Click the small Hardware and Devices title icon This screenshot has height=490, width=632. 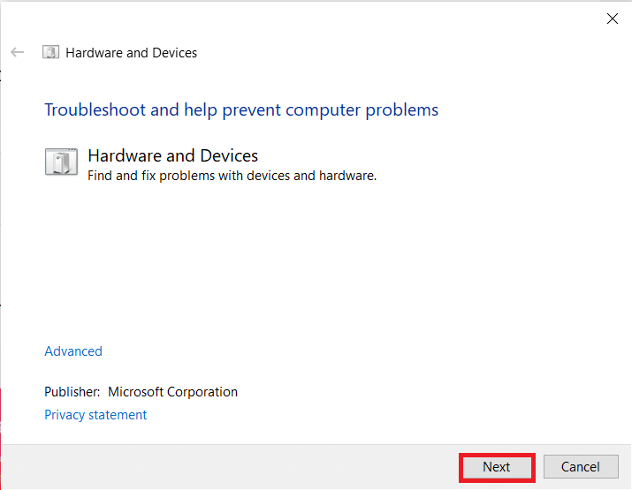[x=51, y=53]
